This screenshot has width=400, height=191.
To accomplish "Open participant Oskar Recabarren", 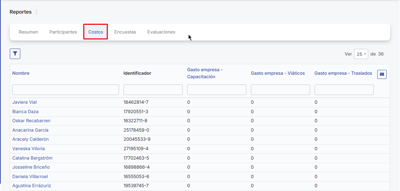I will [31, 121].
